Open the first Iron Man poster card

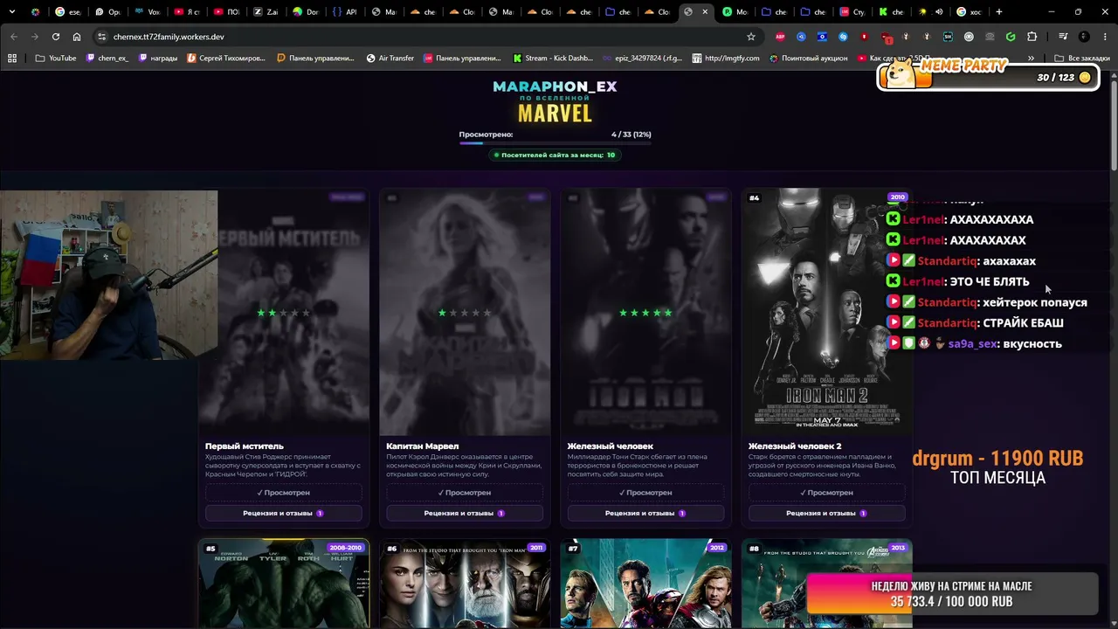click(645, 312)
